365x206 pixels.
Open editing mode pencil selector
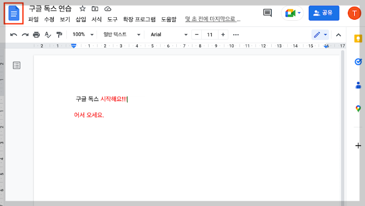tap(320, 35)
